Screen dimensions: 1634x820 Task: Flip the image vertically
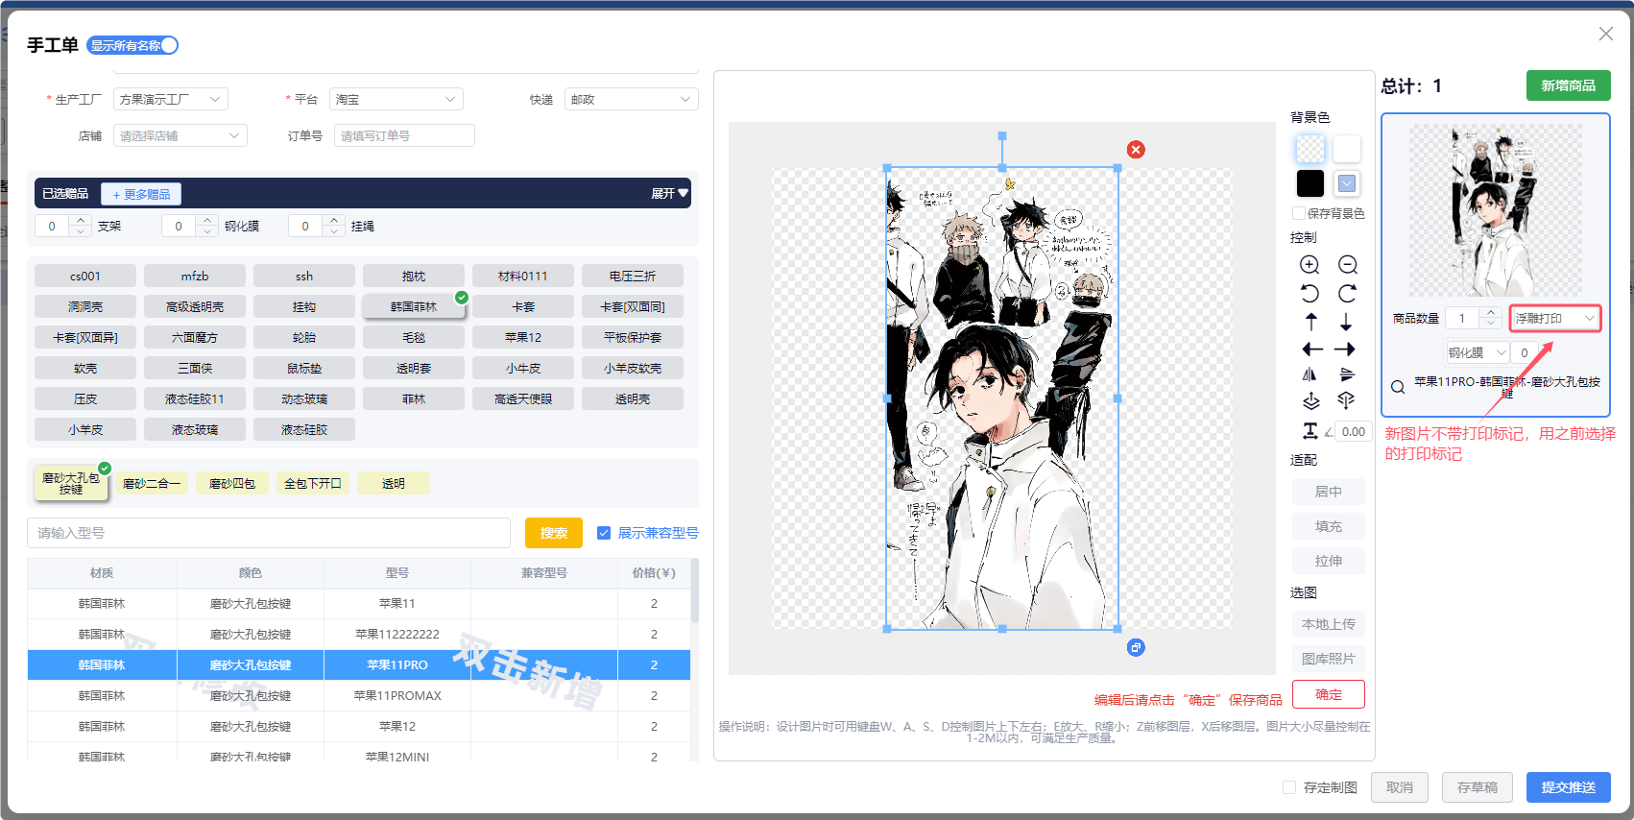tap(1347, 374)
